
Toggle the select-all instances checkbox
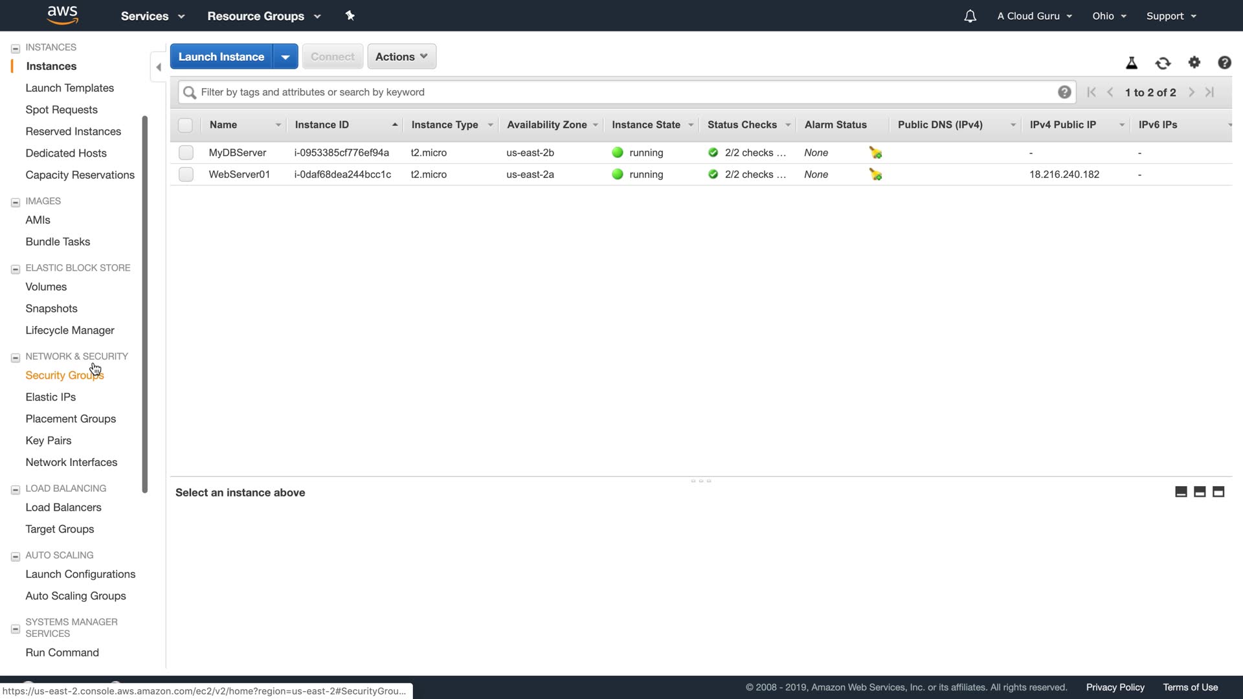click(185, 125)
